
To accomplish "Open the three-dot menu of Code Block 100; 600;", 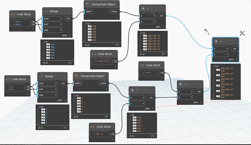I will [x=33, y=29].
